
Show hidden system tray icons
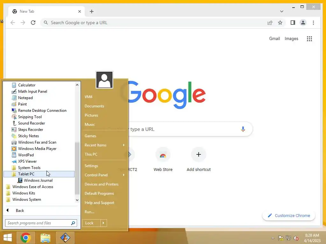pos(273,238)
